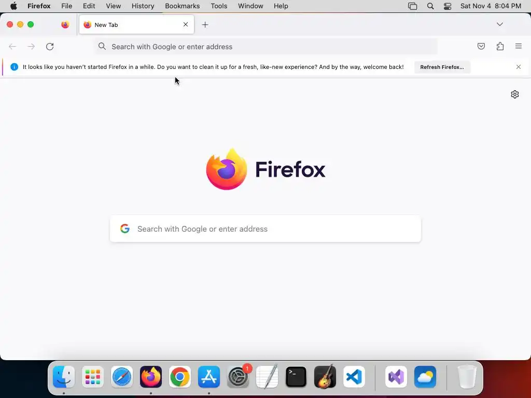531x398 pixels.
Task: Click the center Google search box
Action: (265, 229)
